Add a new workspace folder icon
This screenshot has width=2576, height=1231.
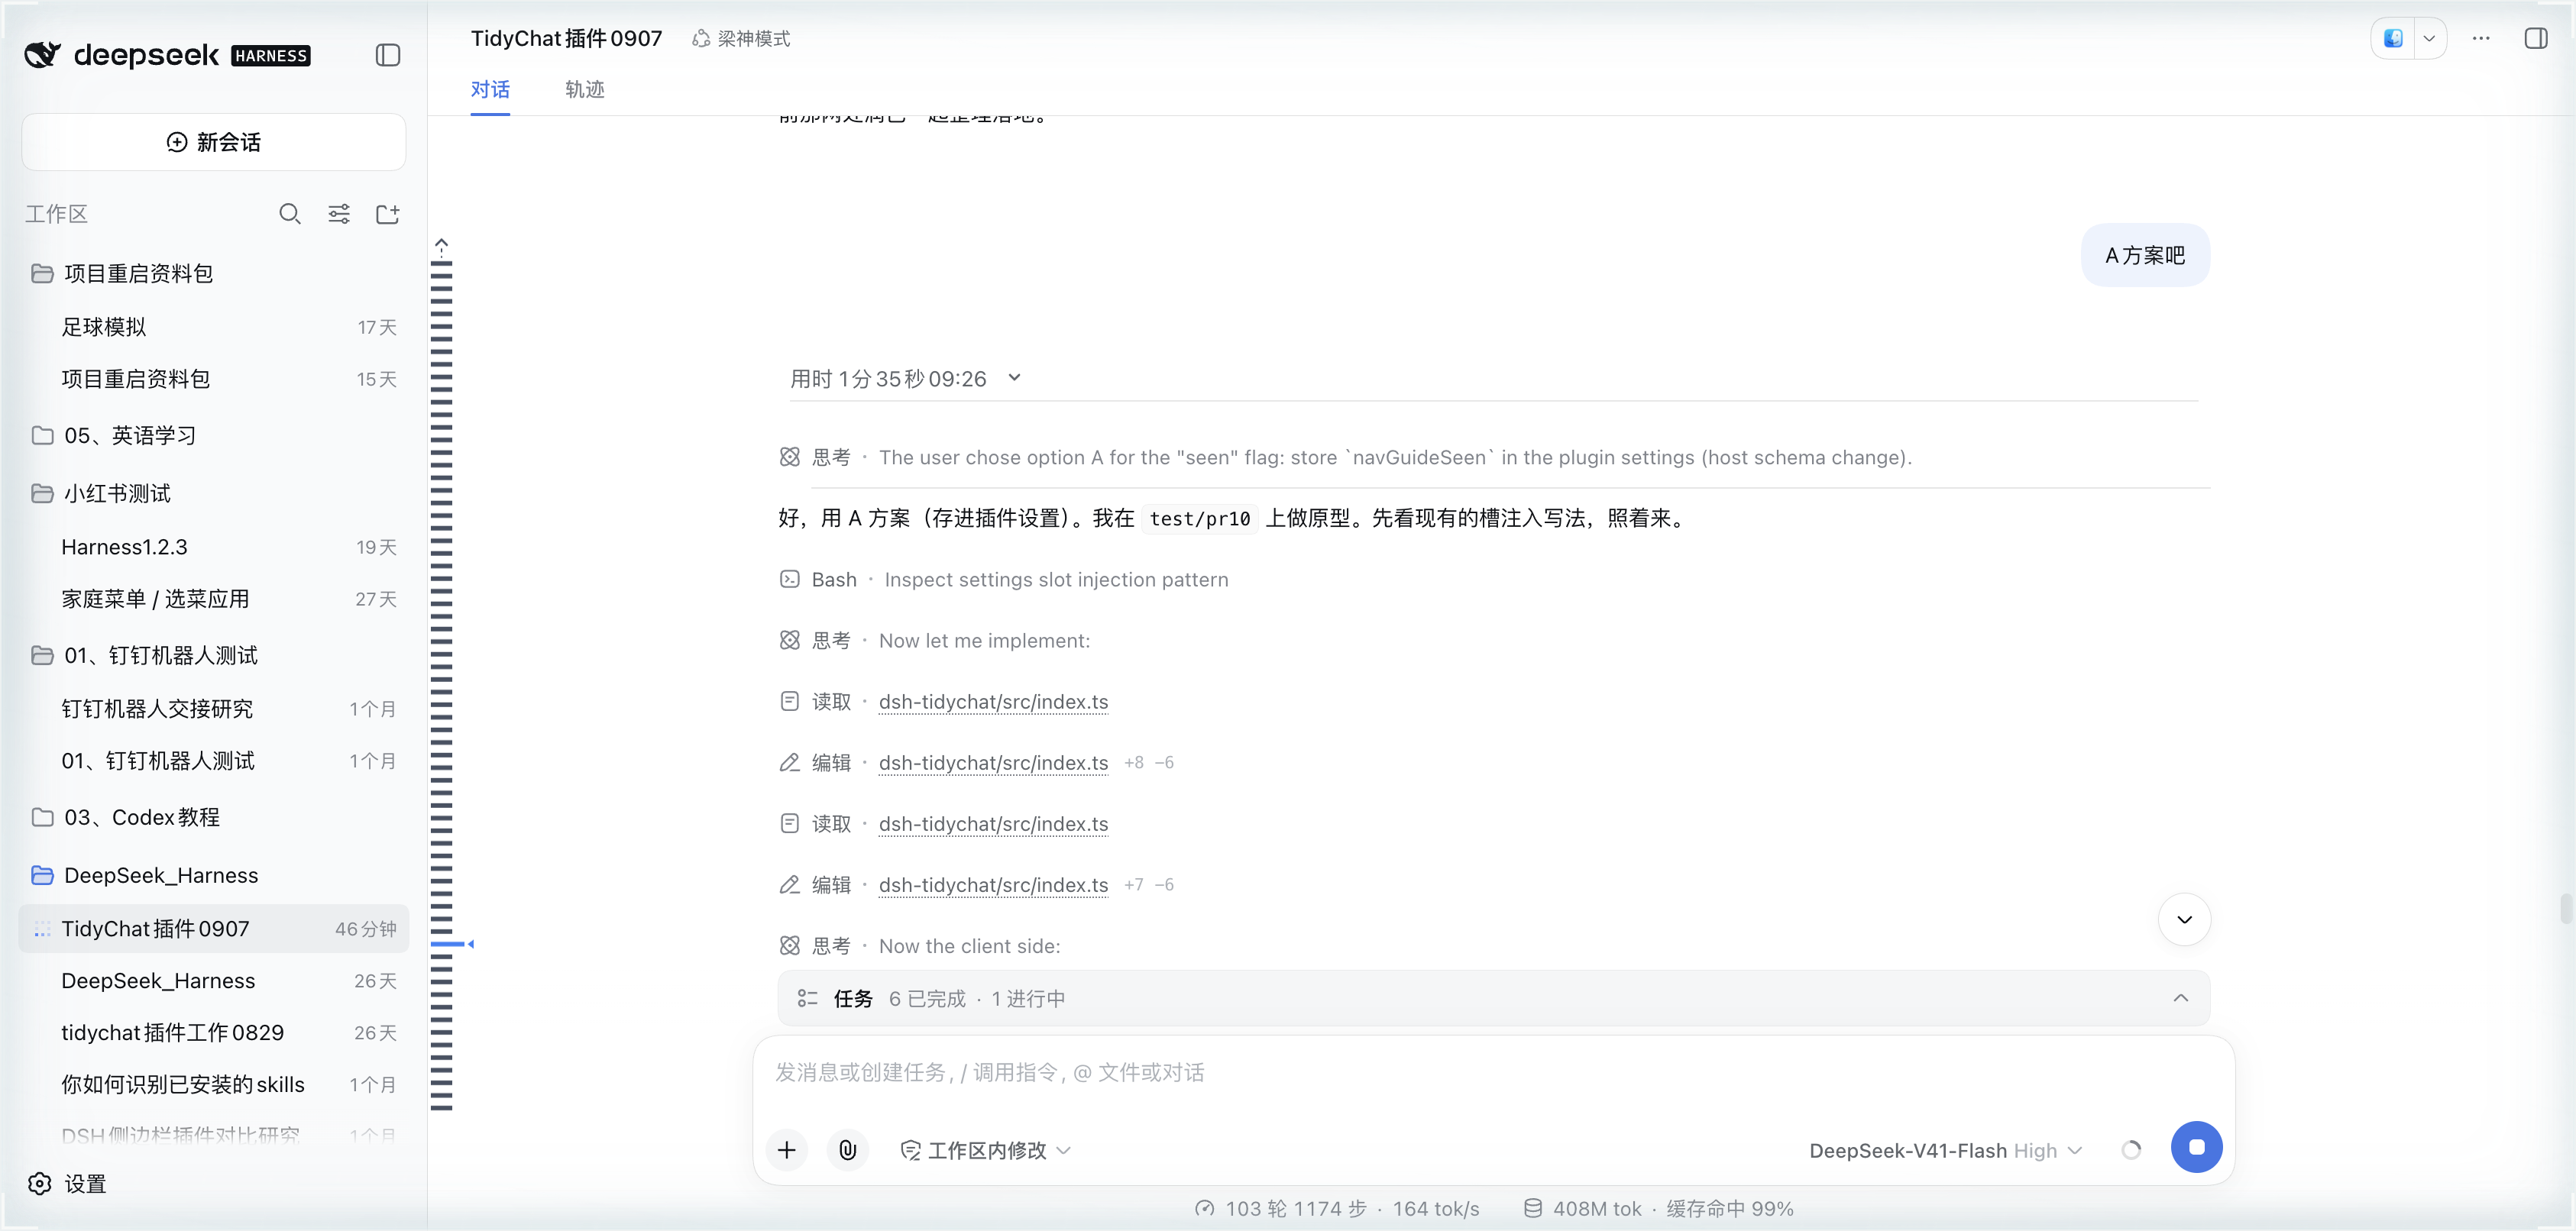point(388,214)
